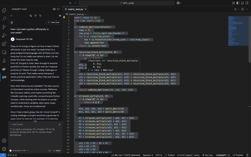Image resolution: width=251 pixels, height=157 pixels.
Task: Focus the chat message input box
Action: coord(35,138)
